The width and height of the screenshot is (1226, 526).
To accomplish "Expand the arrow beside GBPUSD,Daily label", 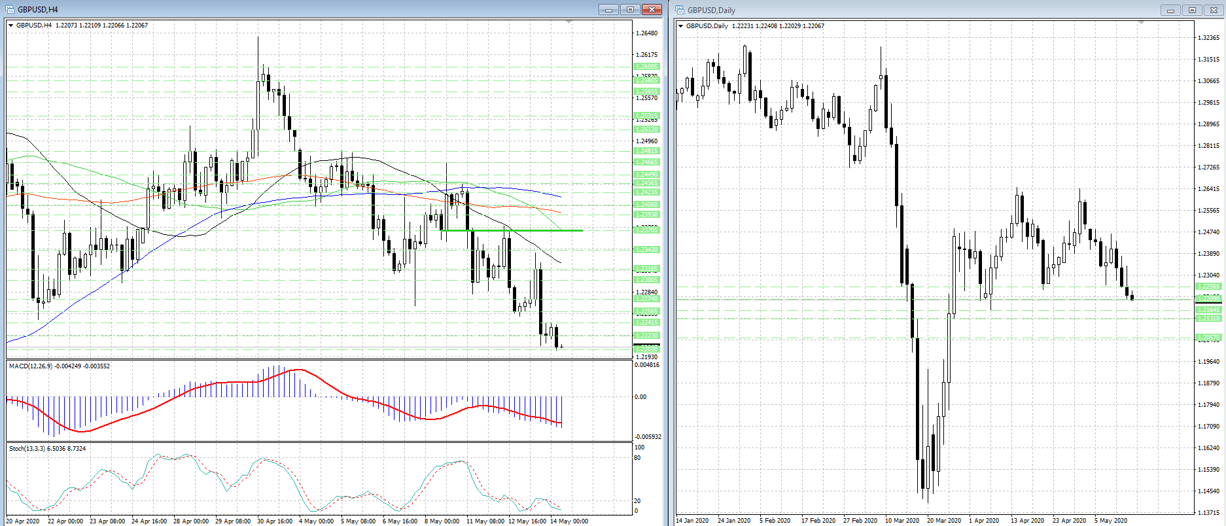I will coord(681,26).
